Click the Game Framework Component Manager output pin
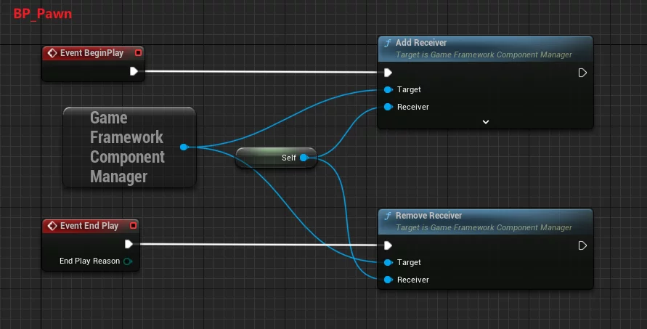The image size is (647, 329). tap(184, 147)
